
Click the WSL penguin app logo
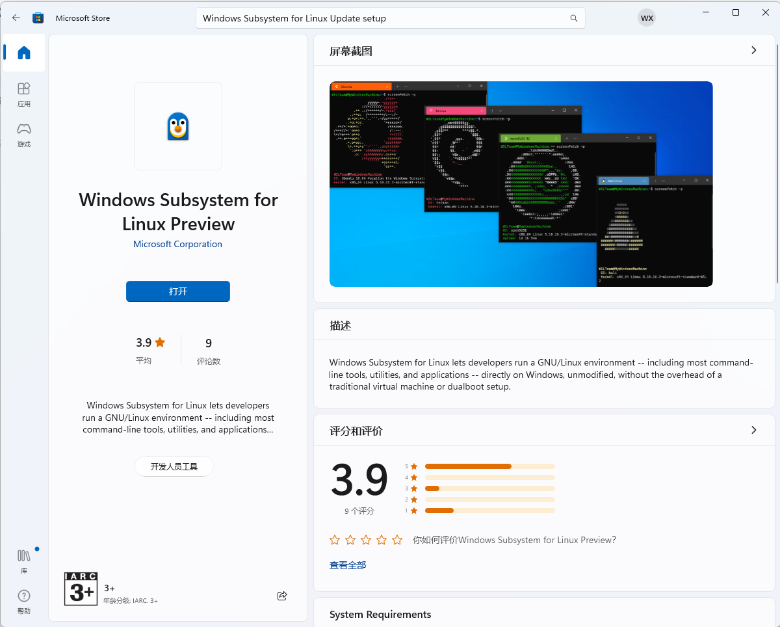178,126
